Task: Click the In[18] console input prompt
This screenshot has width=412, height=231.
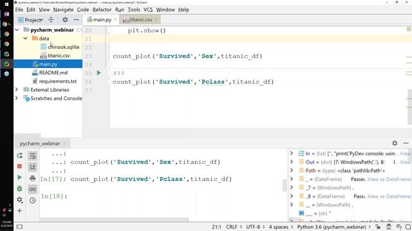Action: [x=54, y=196]
